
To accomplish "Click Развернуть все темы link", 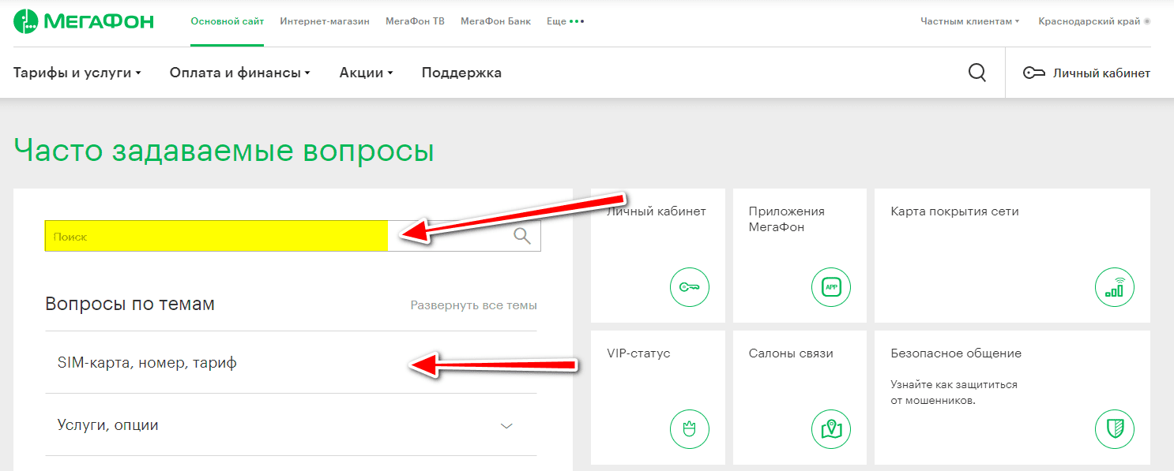I will tap(473, 305).
